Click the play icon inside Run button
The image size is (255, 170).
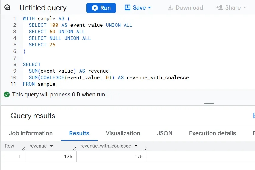pyautogui.click(x=95, y=8)
